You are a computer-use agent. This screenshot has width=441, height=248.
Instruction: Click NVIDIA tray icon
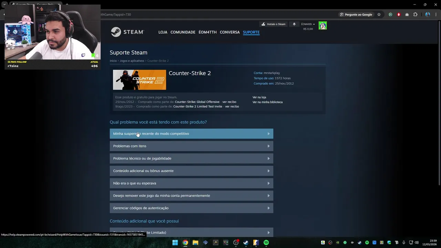click(338, 242)
